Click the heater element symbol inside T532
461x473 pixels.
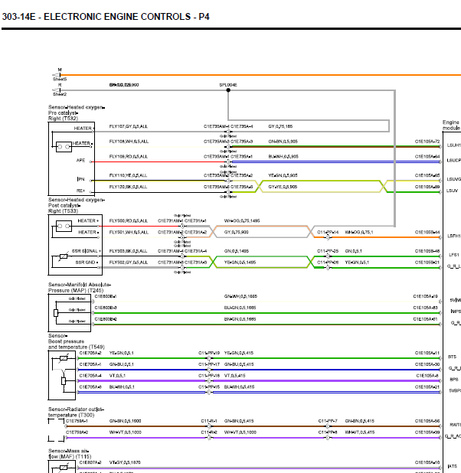pyautogui.click(x=64, y=147)
